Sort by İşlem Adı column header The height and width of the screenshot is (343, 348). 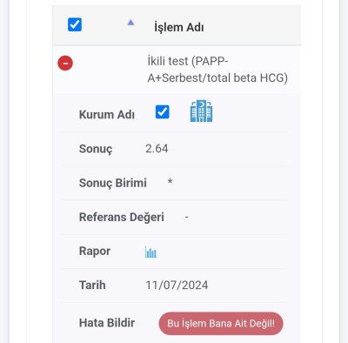(x=178, y=27)
